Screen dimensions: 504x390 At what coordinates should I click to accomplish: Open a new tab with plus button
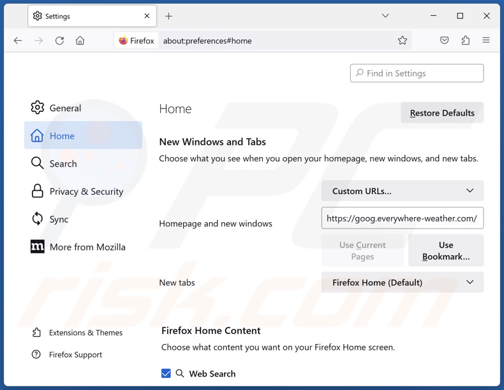coord(168,16)
